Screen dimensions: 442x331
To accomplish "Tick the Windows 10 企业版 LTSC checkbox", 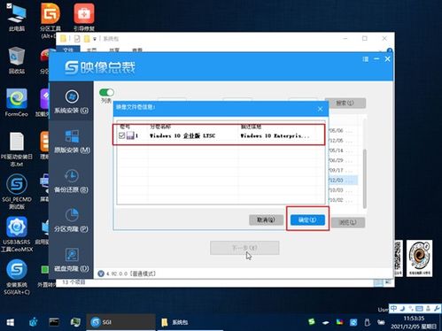I will pos(121,135).
